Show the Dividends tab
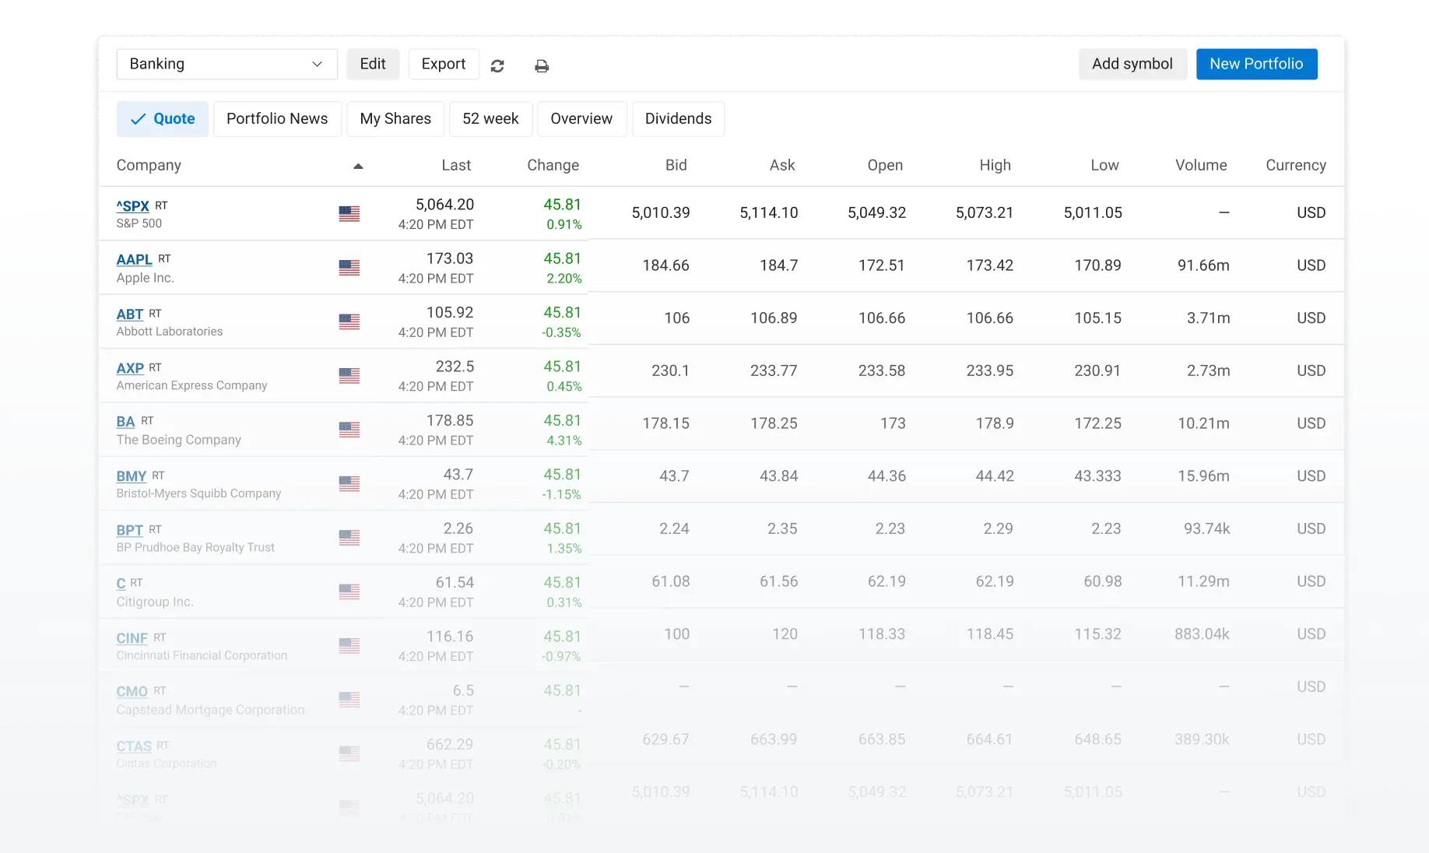Screen dimensions: 1429x853 click(x=678, y=119)
